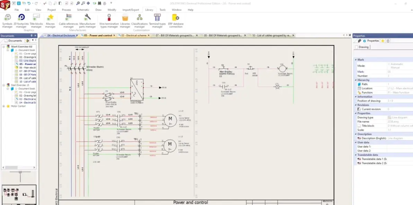Open the Tools ribbon tab
The height and width of the screenshot is (205, 413).
[x=162, y=10]
